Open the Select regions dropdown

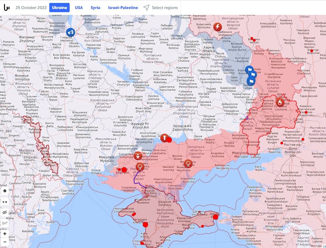tap(161, 8)
